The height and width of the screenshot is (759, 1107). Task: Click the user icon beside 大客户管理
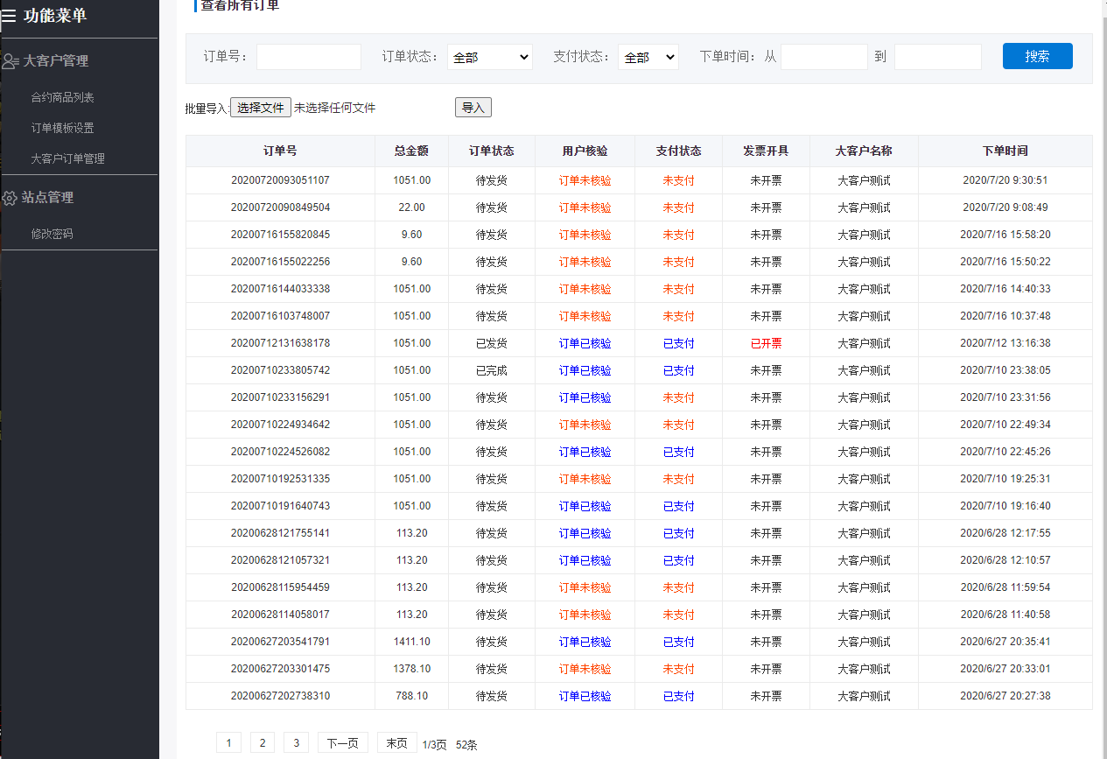pyautogui.click(x=10, y=61)
